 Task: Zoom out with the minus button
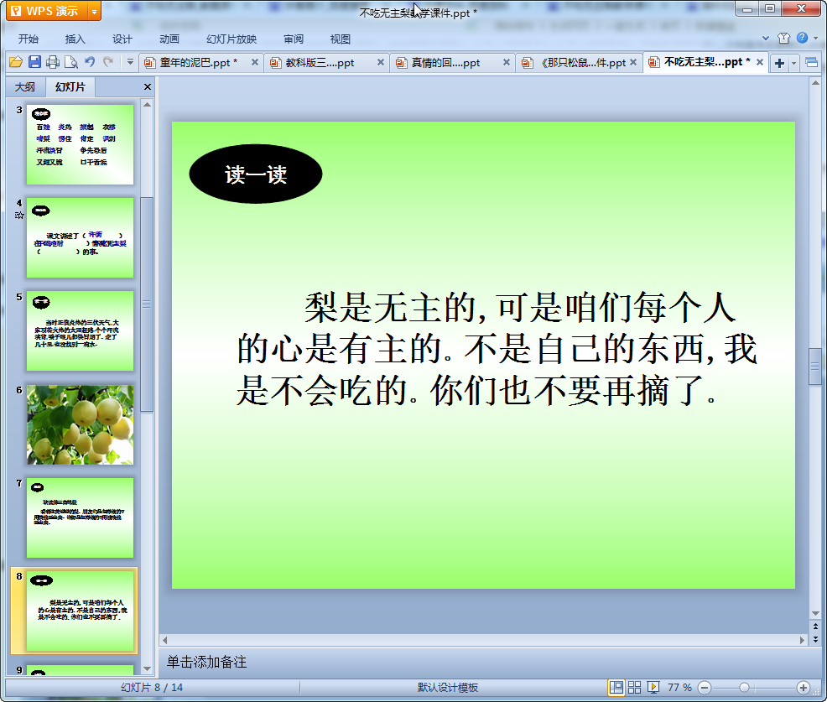(704, 688)
